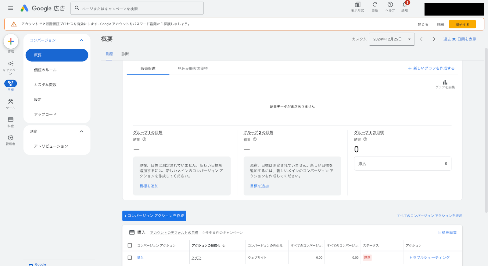Open the 購入 conversion action link
This screenshot has height=266, width=488.
(x=140, y=258)
